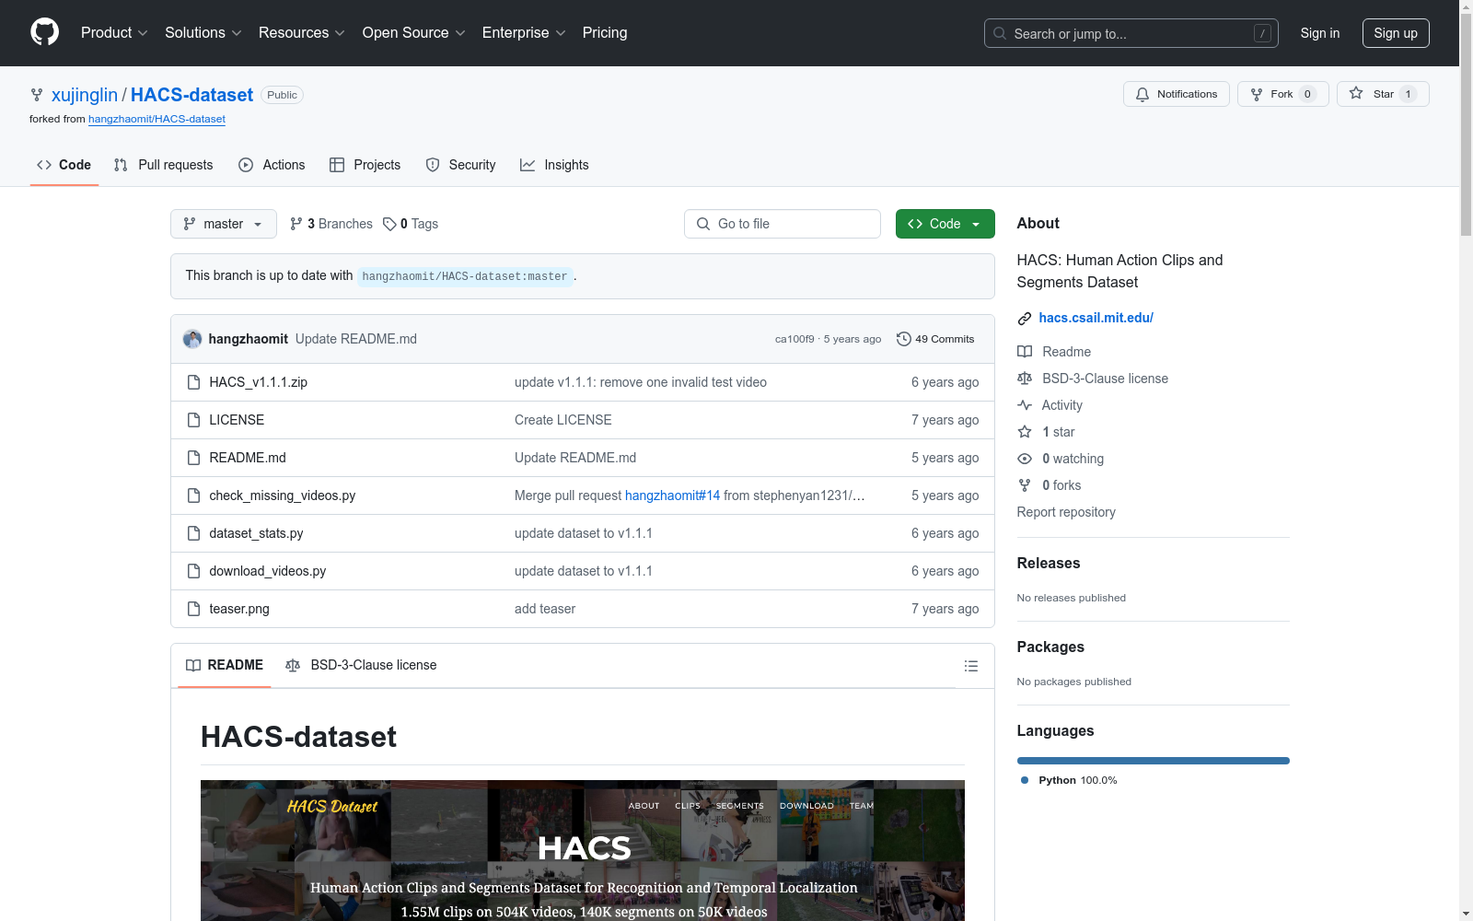This screenshot has height=921, width=1473.
Task: Click file icon beside HACS_v1.1.1.zip
Action: 193,382
